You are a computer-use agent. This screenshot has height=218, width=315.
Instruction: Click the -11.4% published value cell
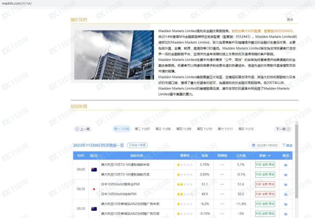241,204
